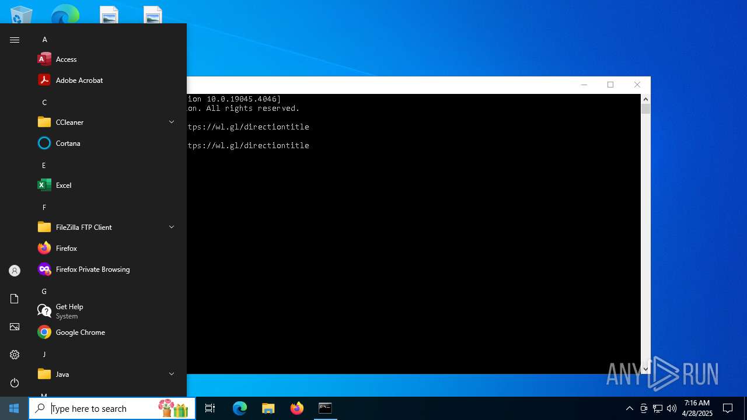Screen dimensions: 747x420
Task: Open Firefox from the taskbar
Action: (x=296, y=408)
